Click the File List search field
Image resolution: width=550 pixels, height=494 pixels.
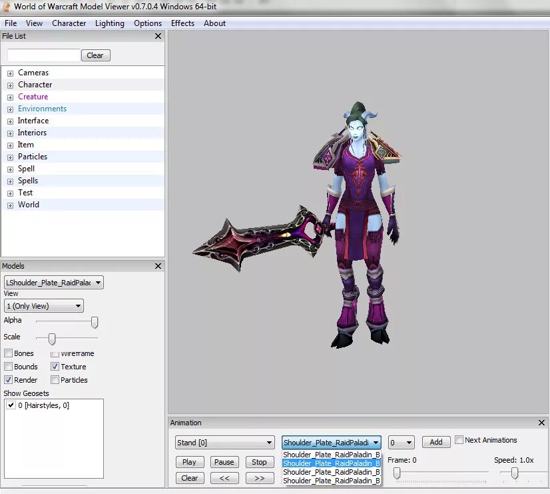click(43, 55)
